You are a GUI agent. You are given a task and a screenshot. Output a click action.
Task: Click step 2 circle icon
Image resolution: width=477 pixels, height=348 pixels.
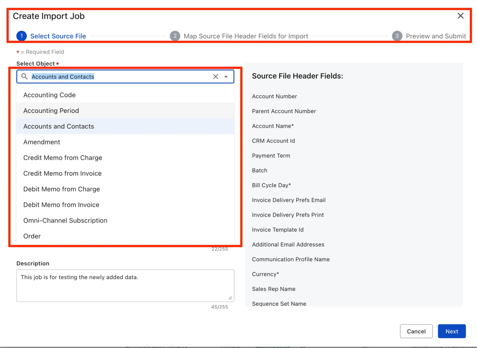tap(175, 36)
